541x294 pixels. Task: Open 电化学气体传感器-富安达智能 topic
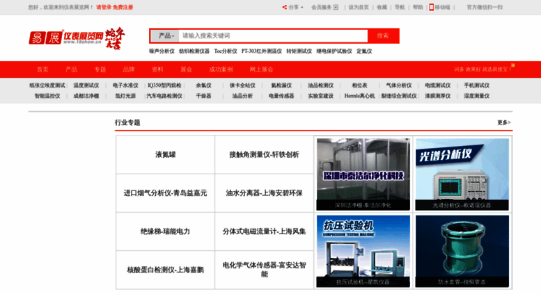pyautogui.click(x=264, y=270)
